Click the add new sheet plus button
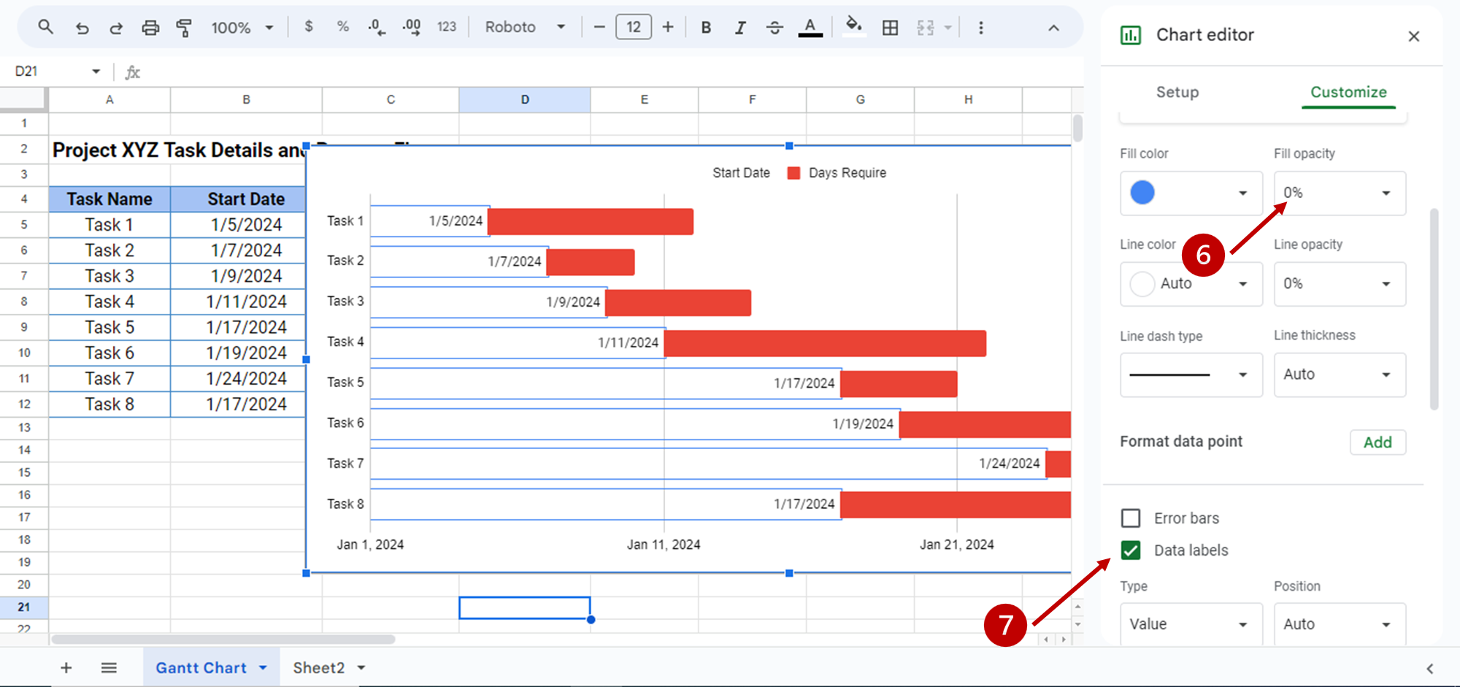 [x=66, y=667]
